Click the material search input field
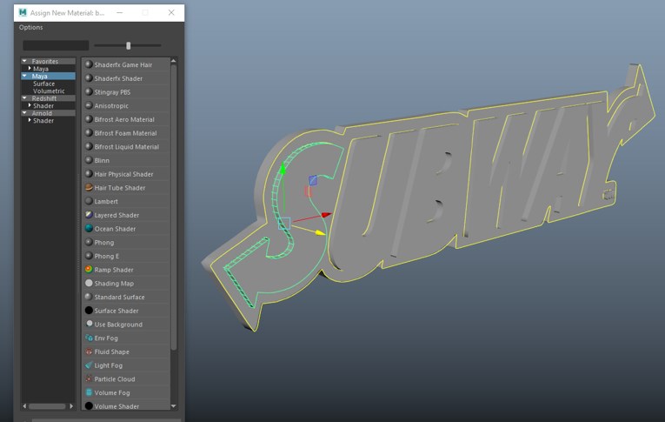Screen dimensions: 665x422 coord(56,45)
